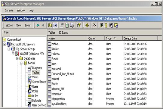The image size is (163, 109).
Task: Select Users in the tree
Action: coord(35,86)
